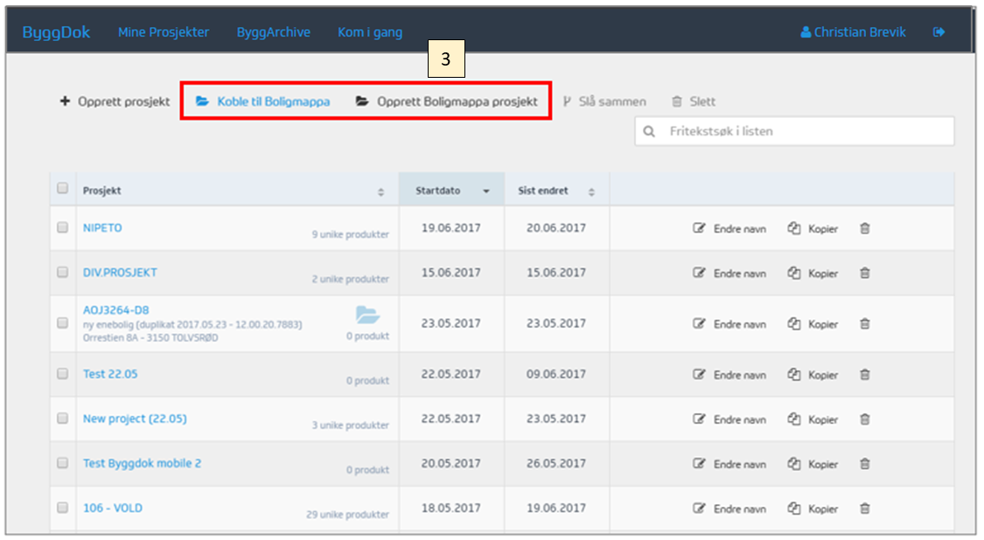Image resolution: width=984 pixels, height=540 pixels.
Task: Click sort arrows in the Prosjekt column header
Action: 380,192
